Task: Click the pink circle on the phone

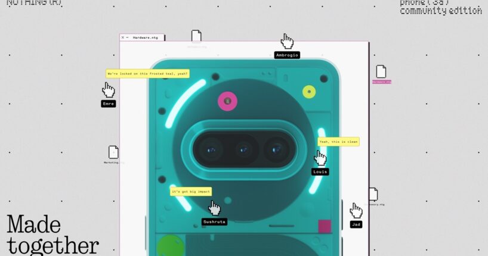Action: coord(227,101)
